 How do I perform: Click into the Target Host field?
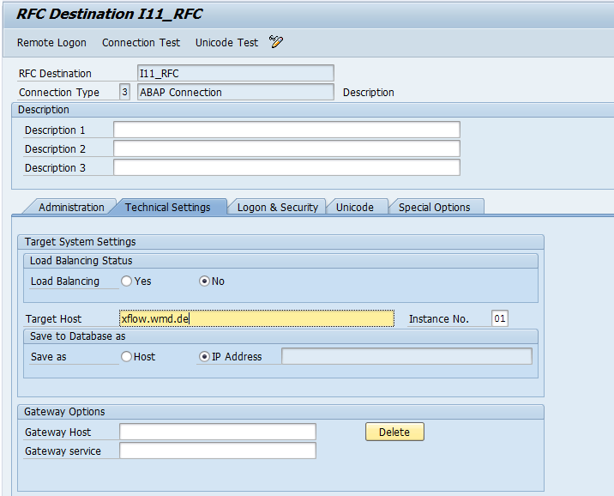point(256,319)
